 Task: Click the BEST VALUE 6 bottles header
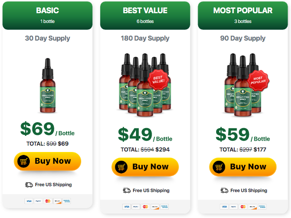(145, 16)
